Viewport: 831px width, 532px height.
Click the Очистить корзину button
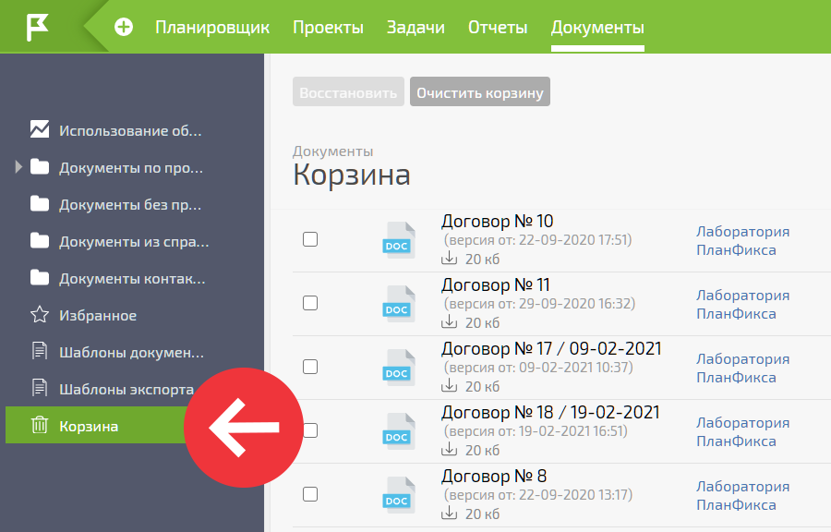(479, 91)
